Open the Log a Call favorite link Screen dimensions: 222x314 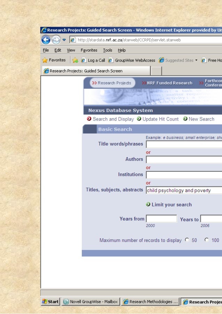(x=93, y=60)
